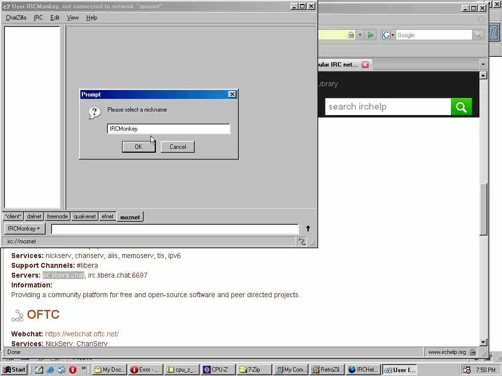Switch to the freenode tab

tap(57, 216)
